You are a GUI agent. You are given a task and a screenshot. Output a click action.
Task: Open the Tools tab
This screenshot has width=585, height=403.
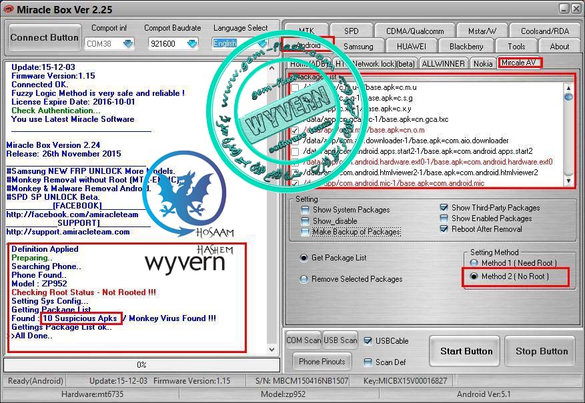(516, 46)
